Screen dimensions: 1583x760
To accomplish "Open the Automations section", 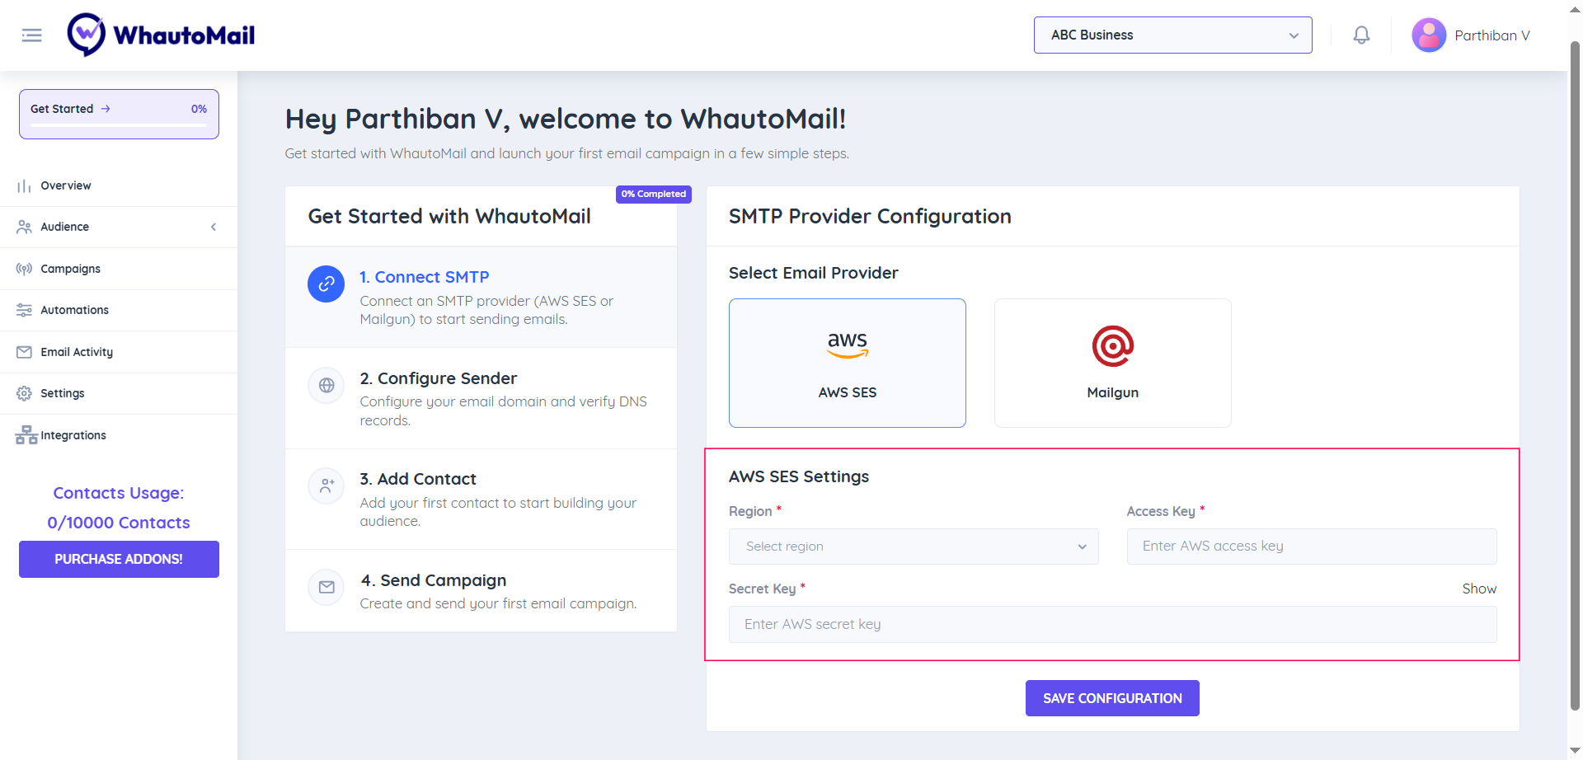I will click(74, 310).
